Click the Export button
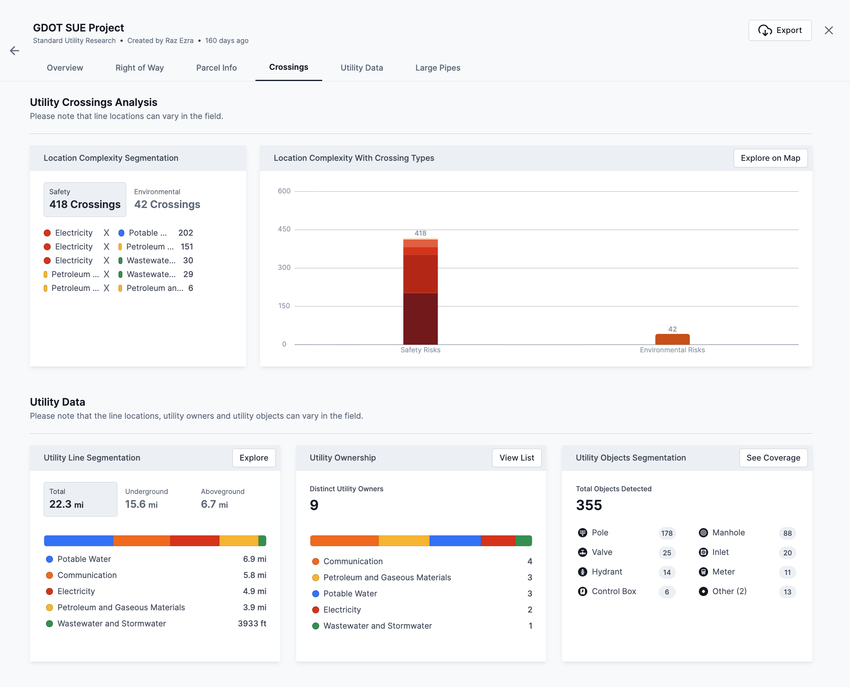This screenshot has width=850, height=687. (x=779, y=30)
